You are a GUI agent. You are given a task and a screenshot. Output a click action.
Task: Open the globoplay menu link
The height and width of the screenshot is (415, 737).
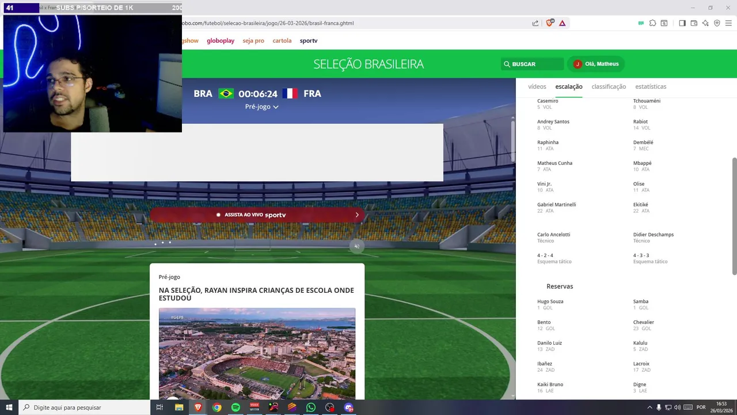(x=221, y=41)
